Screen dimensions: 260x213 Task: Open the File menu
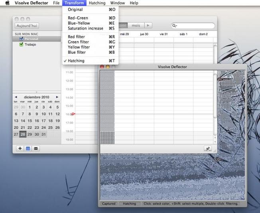tap(56, 3)
